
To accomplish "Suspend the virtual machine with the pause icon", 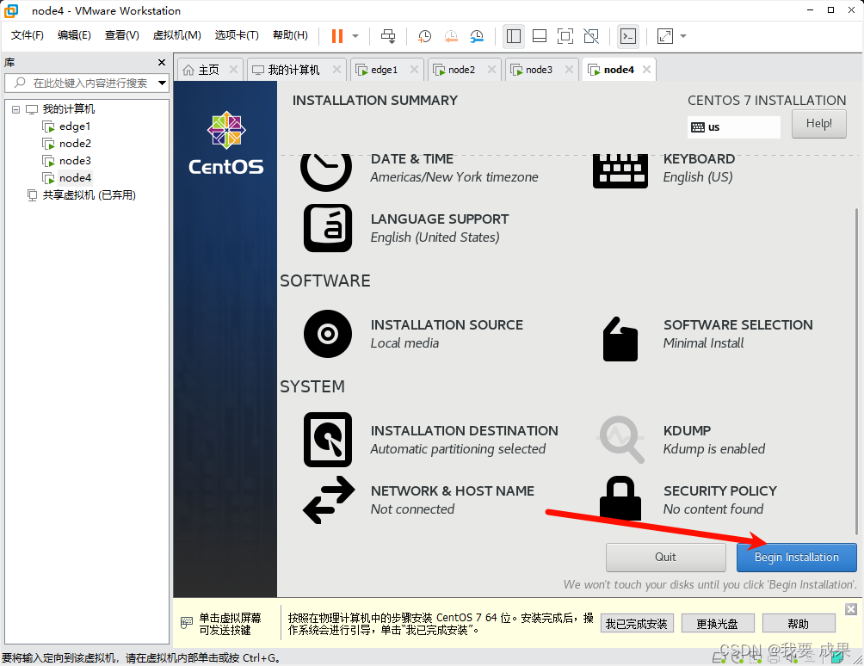I will click(x=338, y=36).
